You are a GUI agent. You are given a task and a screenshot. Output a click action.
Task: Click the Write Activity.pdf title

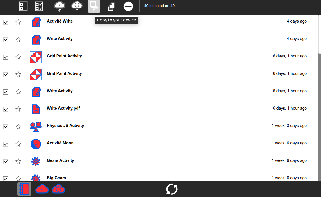tap(63, 108)
